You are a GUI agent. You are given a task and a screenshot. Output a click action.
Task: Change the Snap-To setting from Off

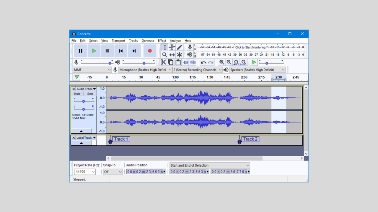pyautogui.click(x=113, y=172)
